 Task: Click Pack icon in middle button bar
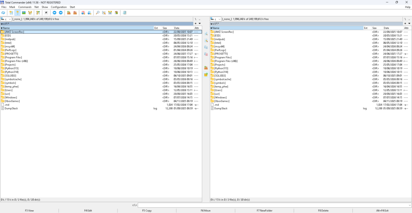point(206,68)
